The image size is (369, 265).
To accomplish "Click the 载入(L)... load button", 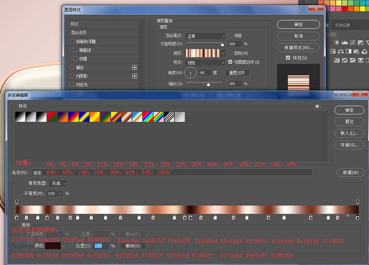I will 349,133.
